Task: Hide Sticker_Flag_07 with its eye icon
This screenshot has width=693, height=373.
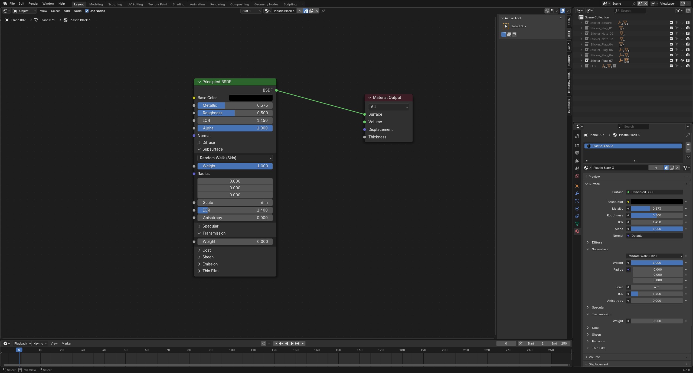Action: (682, 61)
